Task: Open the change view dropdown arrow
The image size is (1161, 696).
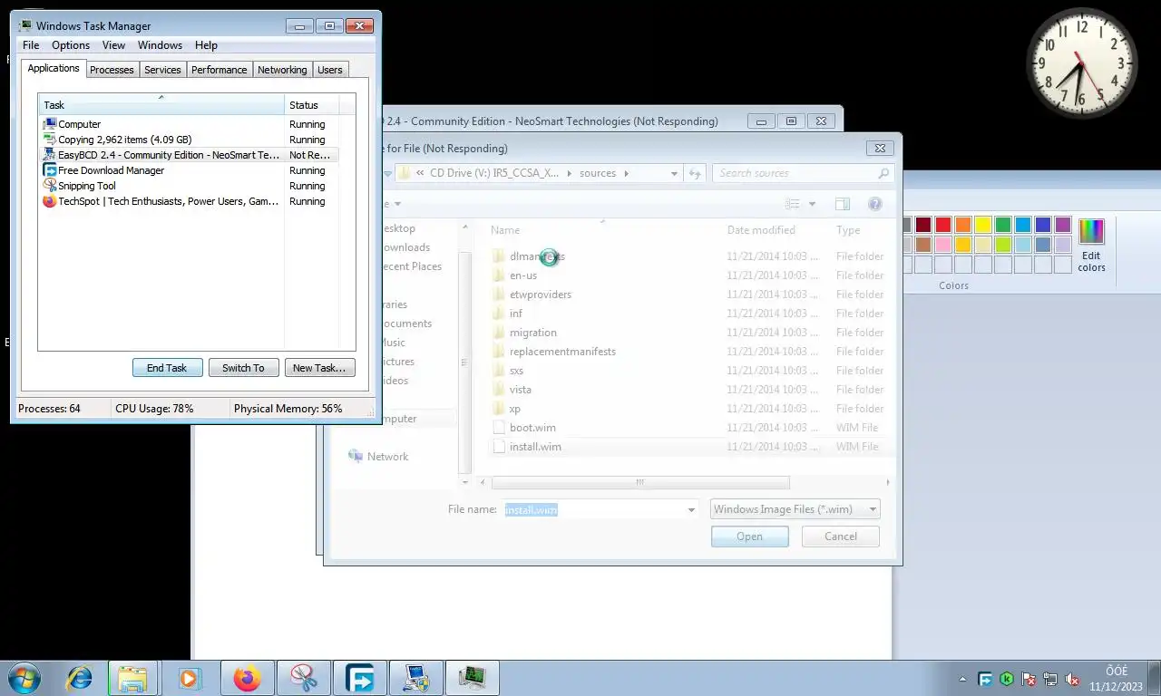Action: [x=812, y=204]
